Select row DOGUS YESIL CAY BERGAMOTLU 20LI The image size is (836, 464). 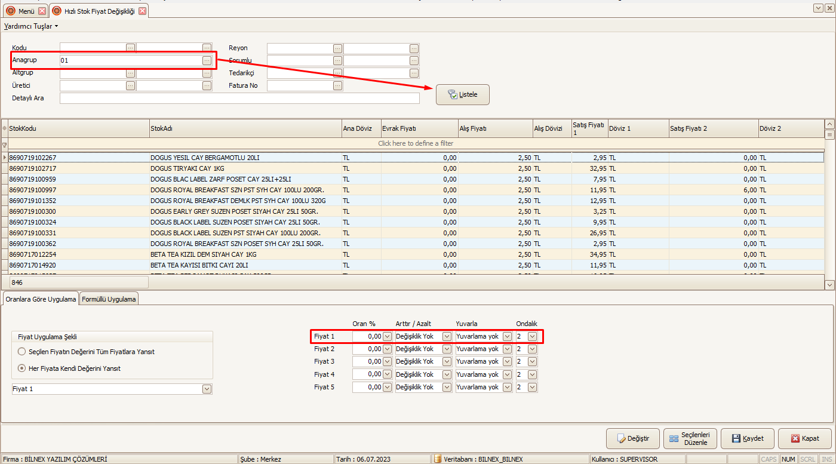tap(416, 158)
